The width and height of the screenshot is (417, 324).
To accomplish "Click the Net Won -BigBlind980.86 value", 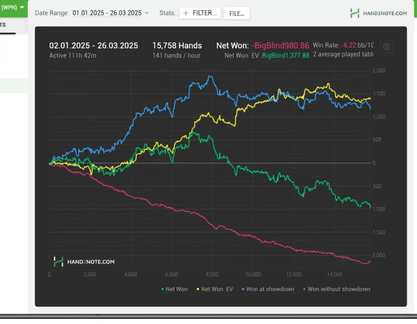I will [280, 45].
